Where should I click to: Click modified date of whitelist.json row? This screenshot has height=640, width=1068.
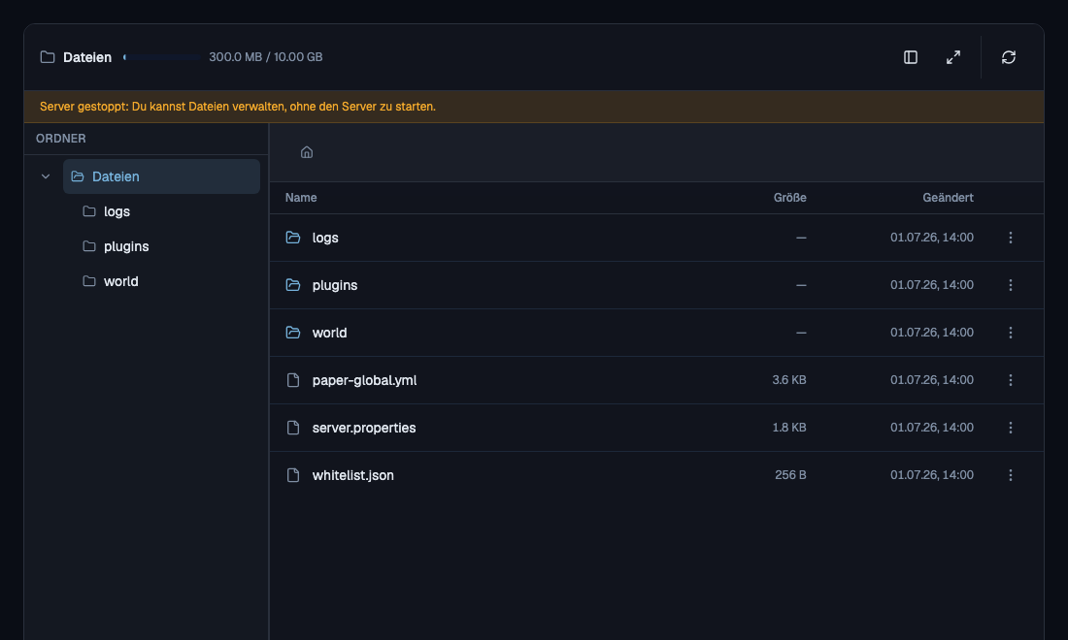pos(931,475)
